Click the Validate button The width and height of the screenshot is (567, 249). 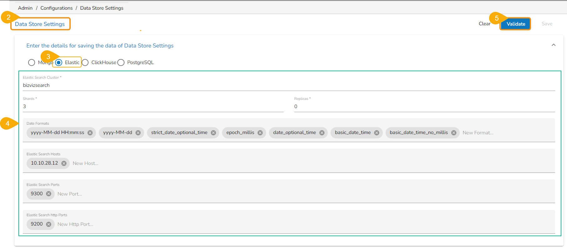pyautogui.click(x=516, y=24)
